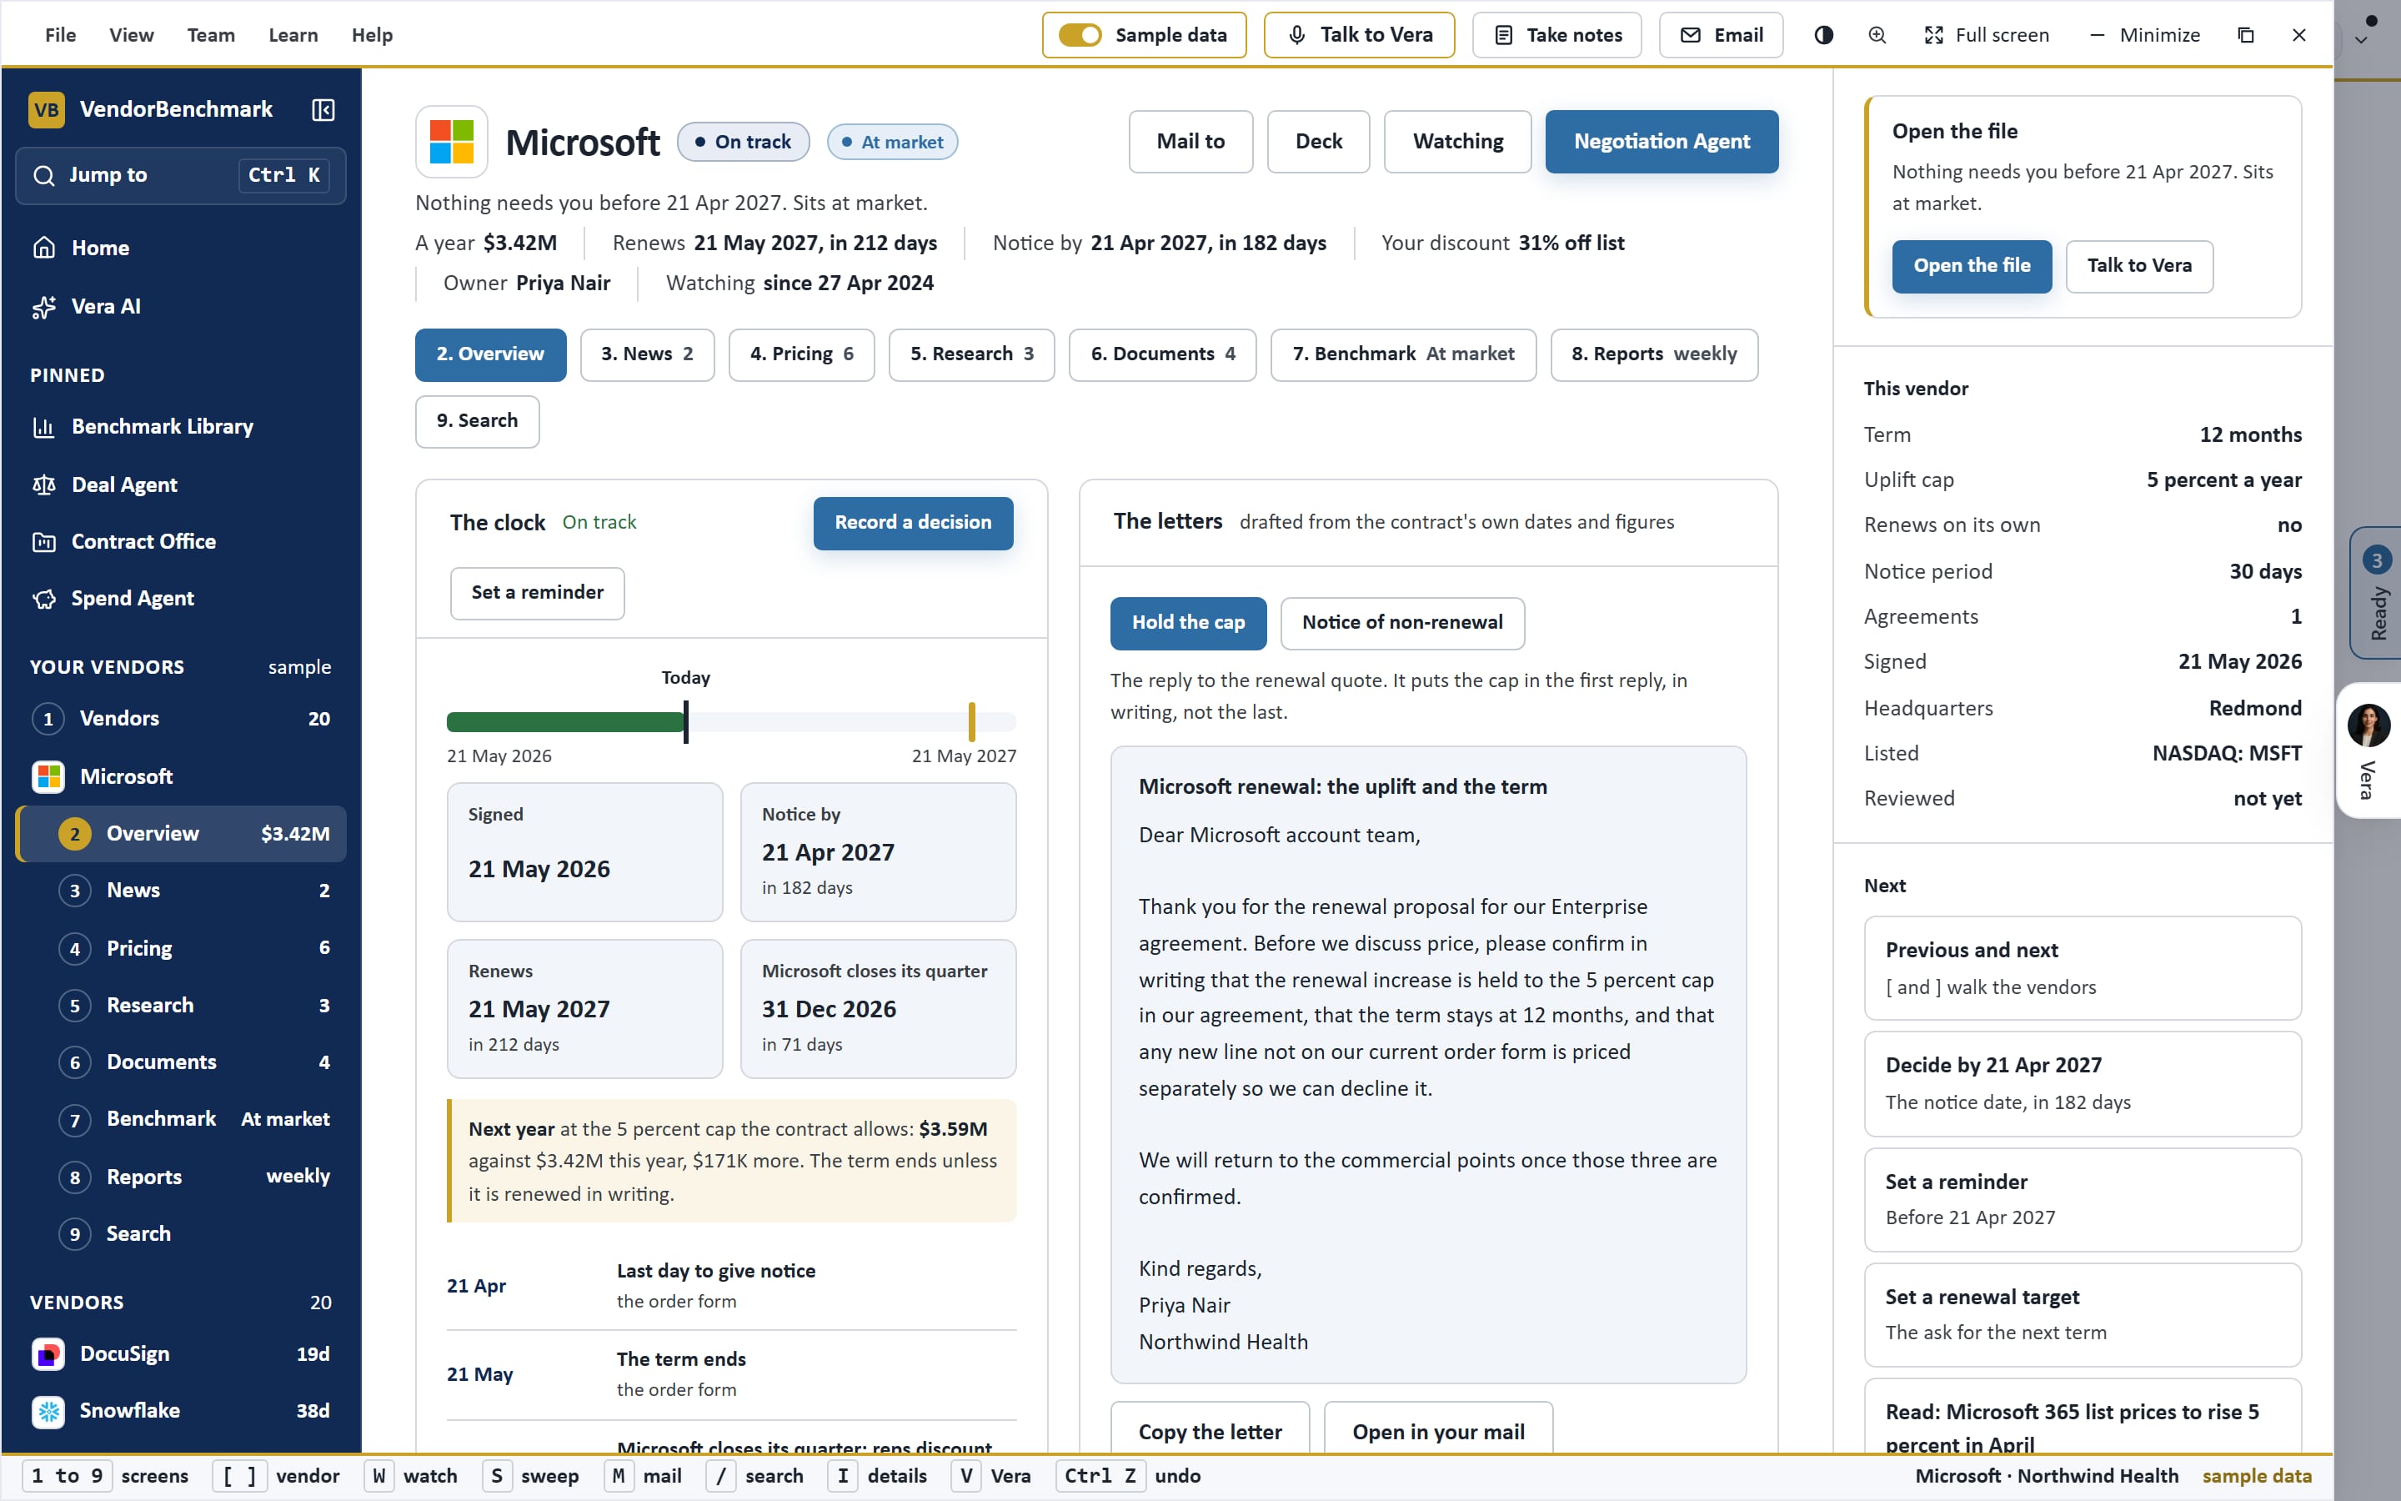
Task: Toggle the Watching button for Microsoft
Action: tap(1457, 142)
